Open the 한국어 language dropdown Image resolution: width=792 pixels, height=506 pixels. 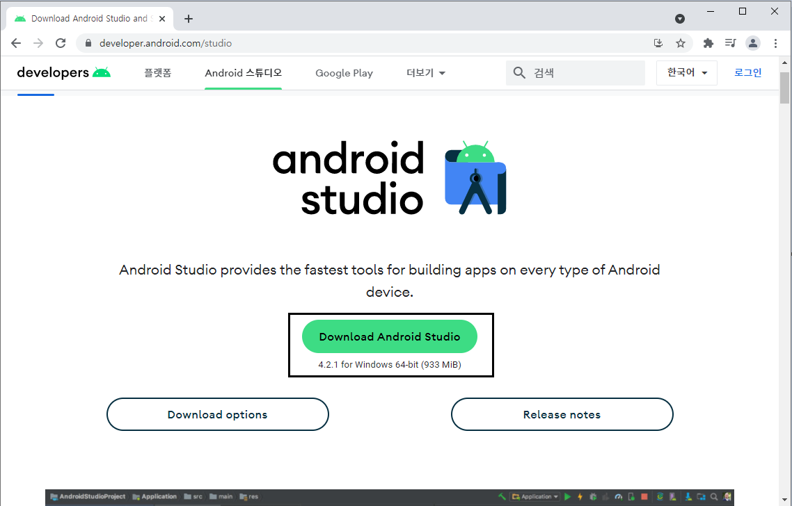[686, 73]
